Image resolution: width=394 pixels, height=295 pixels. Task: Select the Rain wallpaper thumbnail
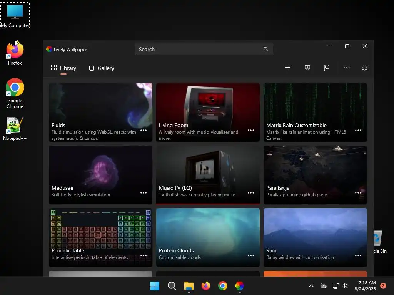pos(315,237)
